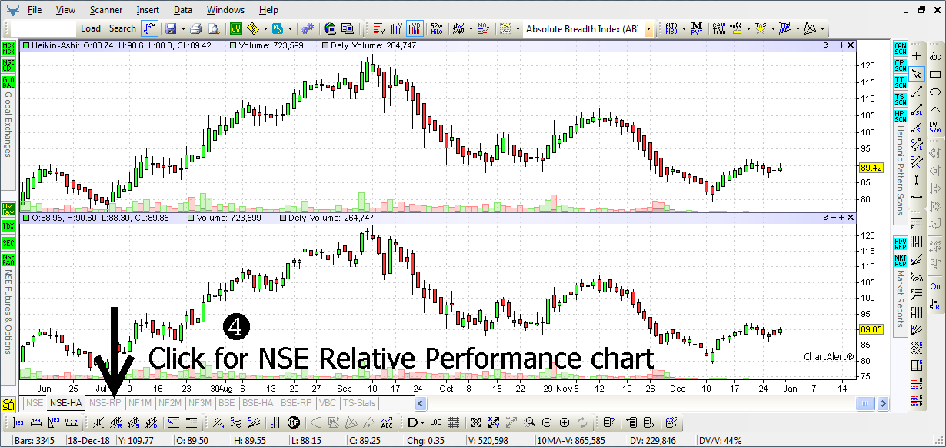Open the Data menu

click(183, 10)
